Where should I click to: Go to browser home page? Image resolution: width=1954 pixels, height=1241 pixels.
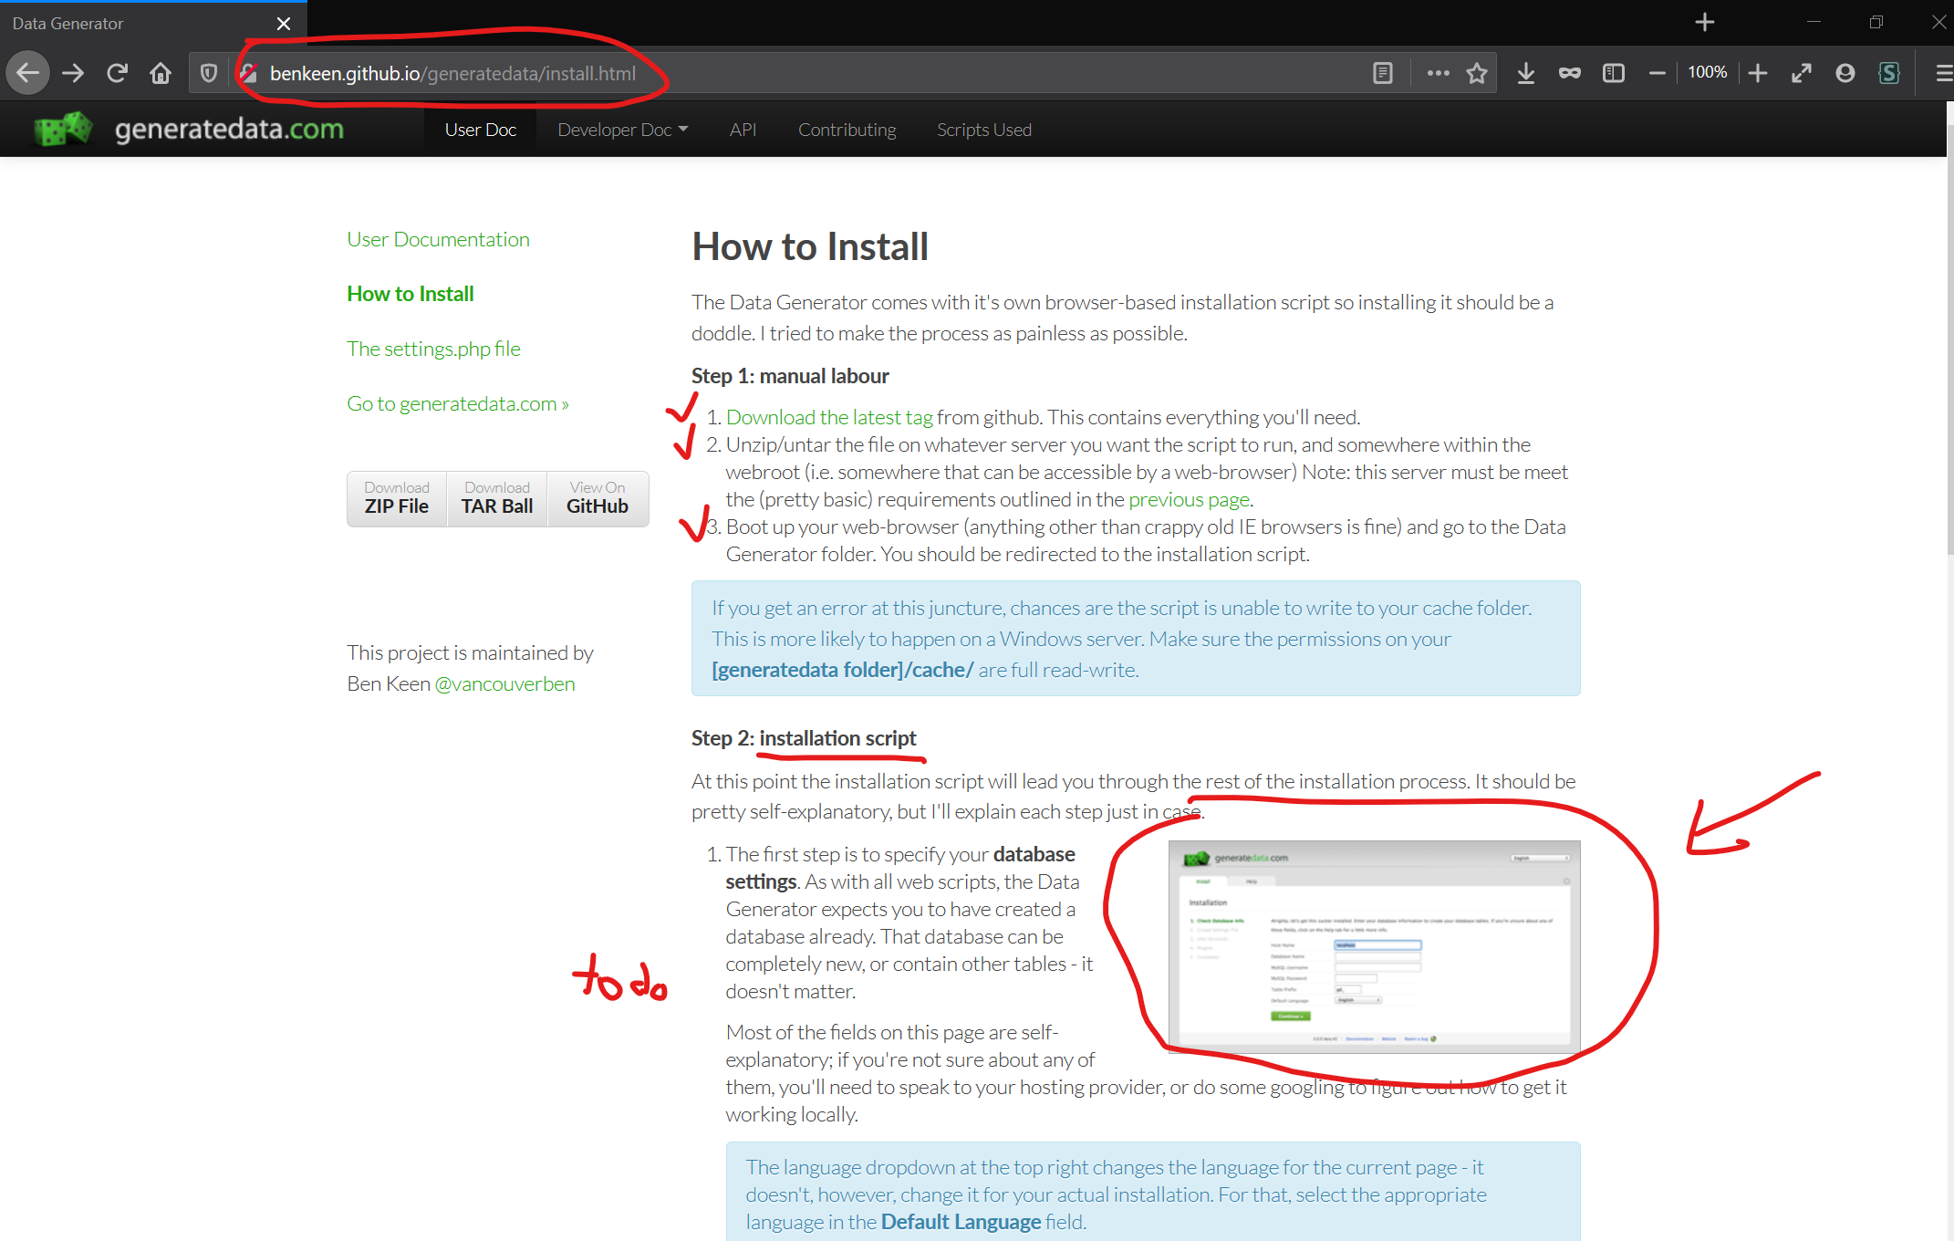[x=161, y=73]
